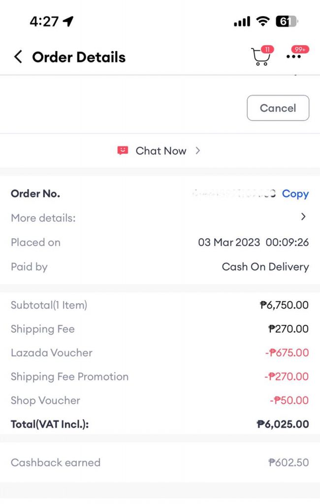Copy the order number

[x=295, y=193]
